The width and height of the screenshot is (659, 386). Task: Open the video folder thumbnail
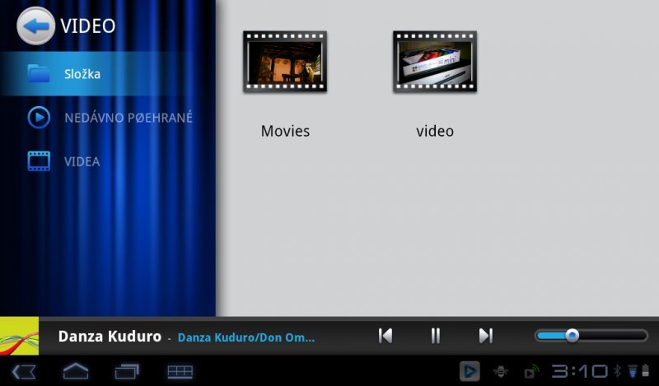click(435, 62)
